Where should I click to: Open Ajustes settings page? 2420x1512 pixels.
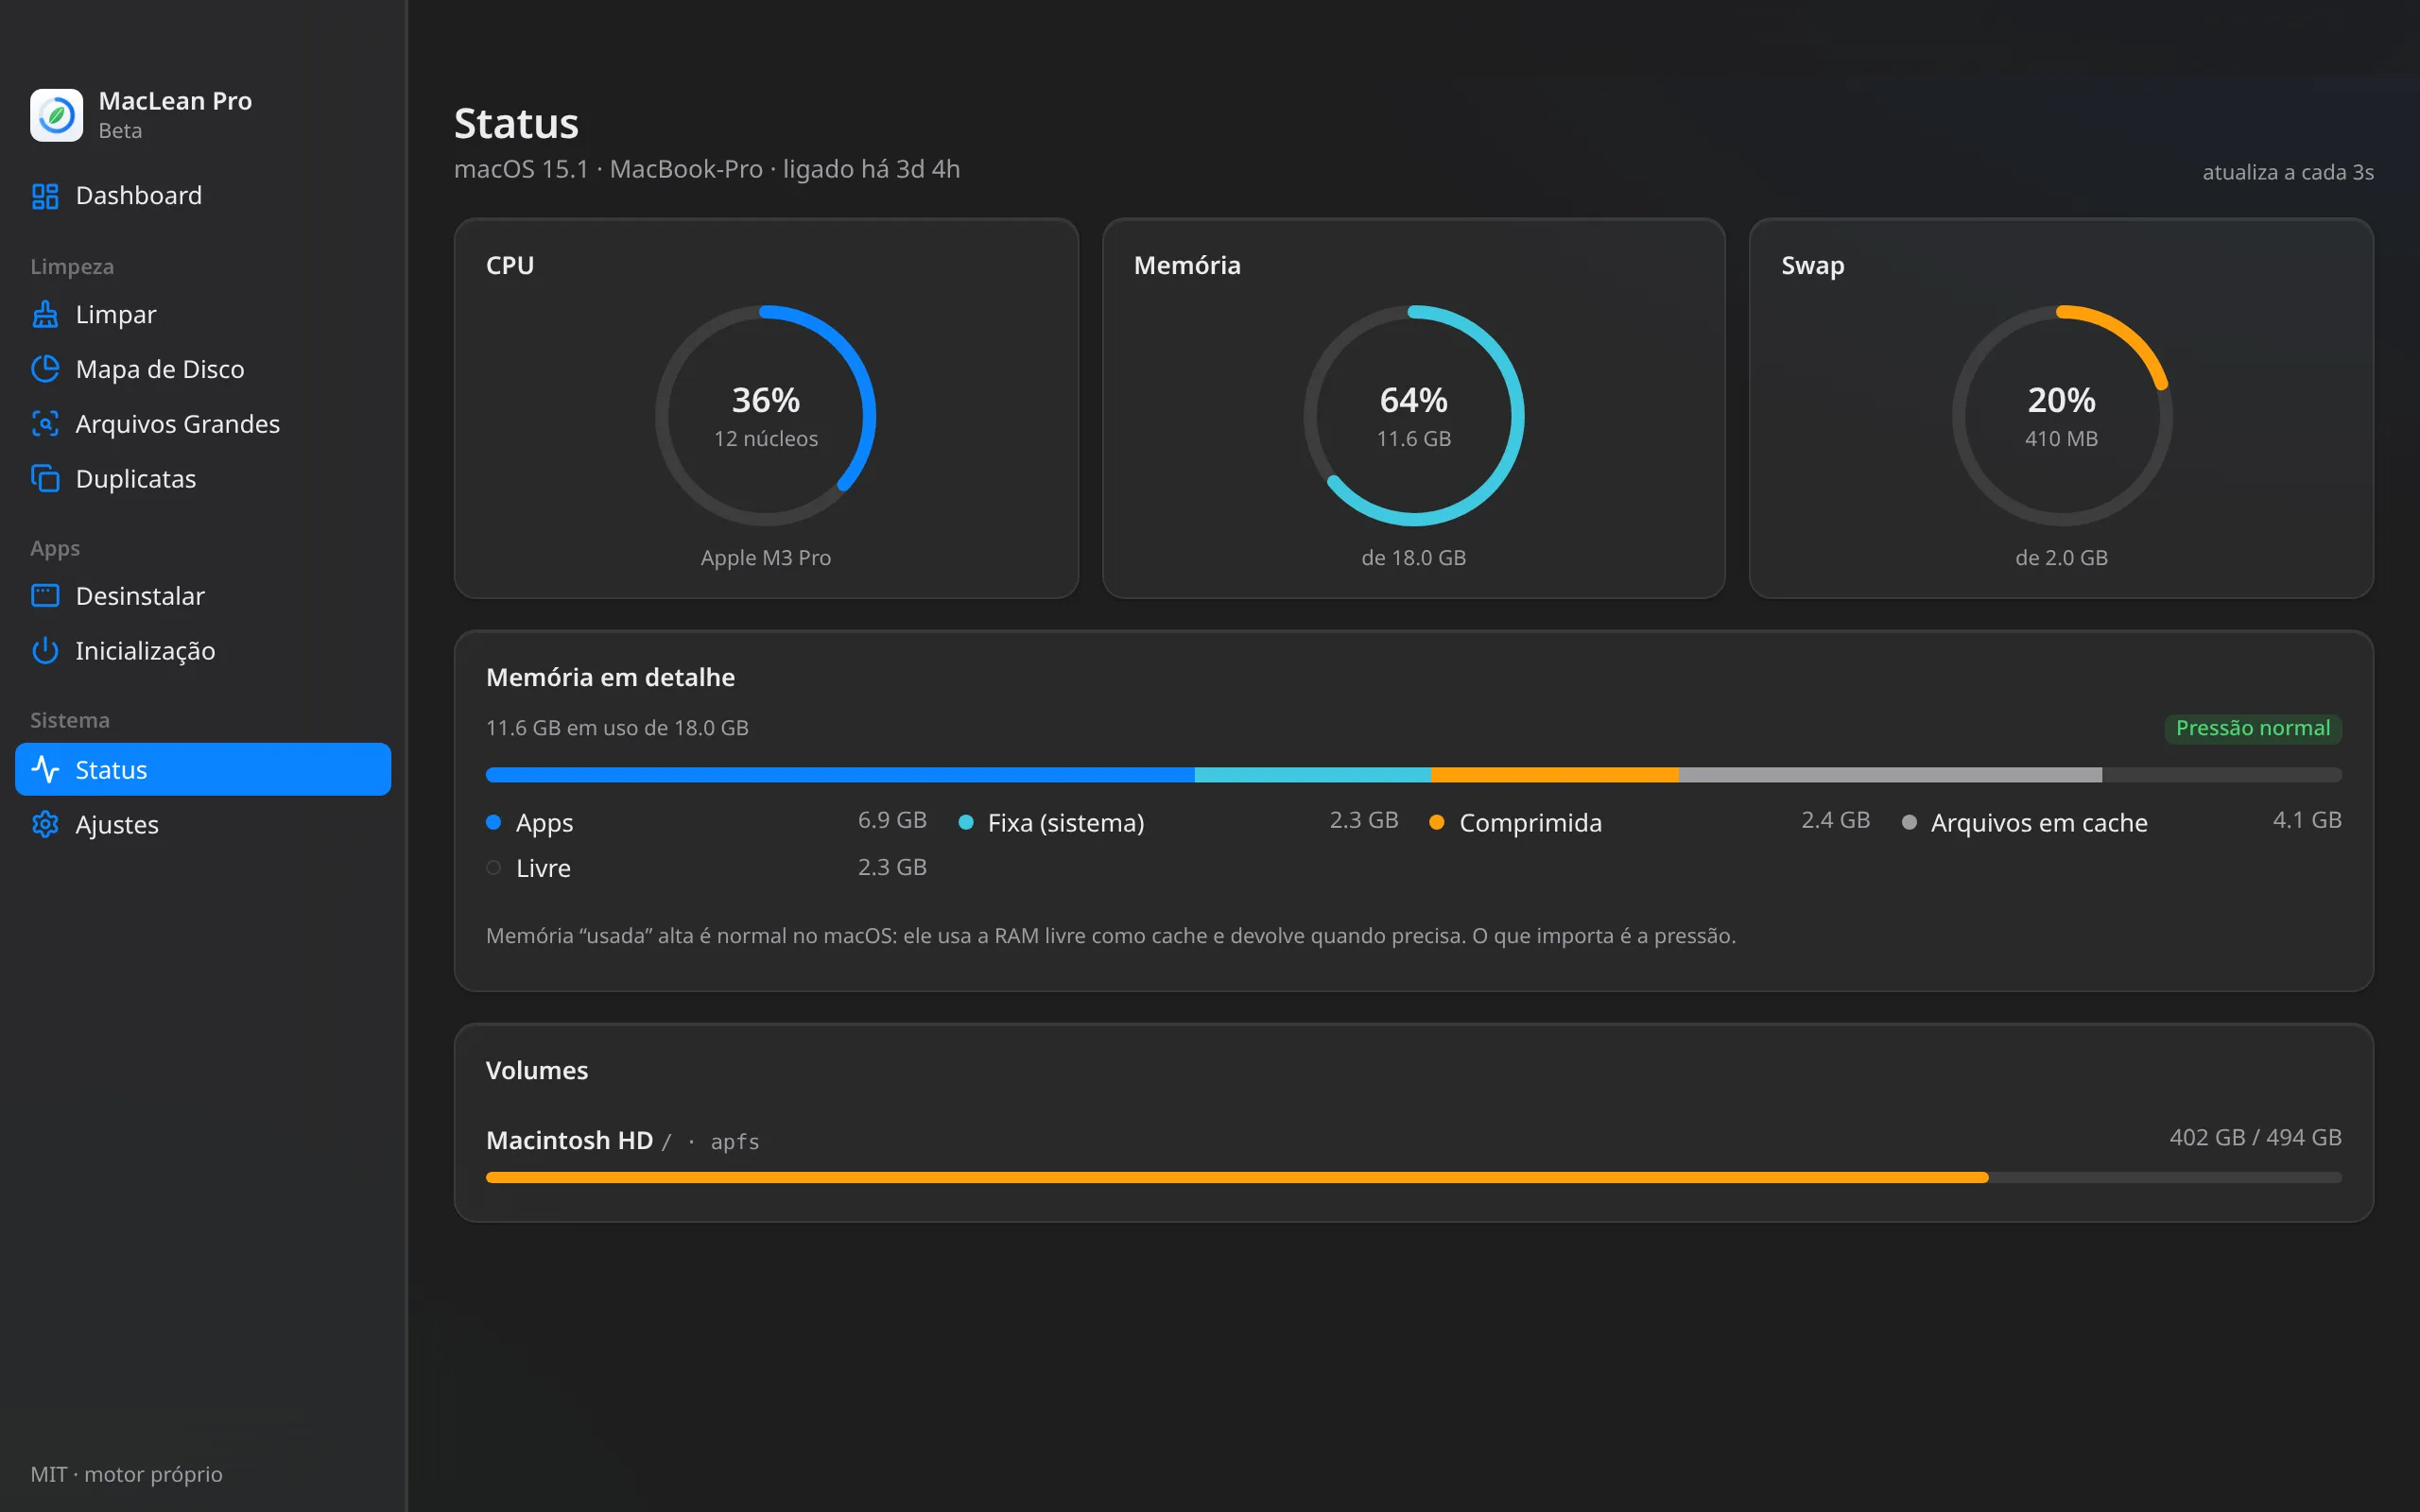pos(203,824)
